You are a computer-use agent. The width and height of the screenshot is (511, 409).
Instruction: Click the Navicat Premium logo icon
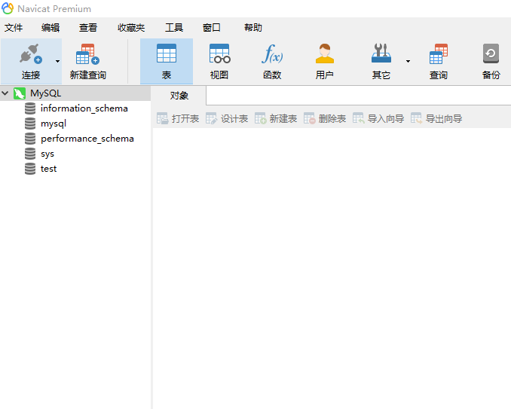pyautogui.click(x=8, y=8)
